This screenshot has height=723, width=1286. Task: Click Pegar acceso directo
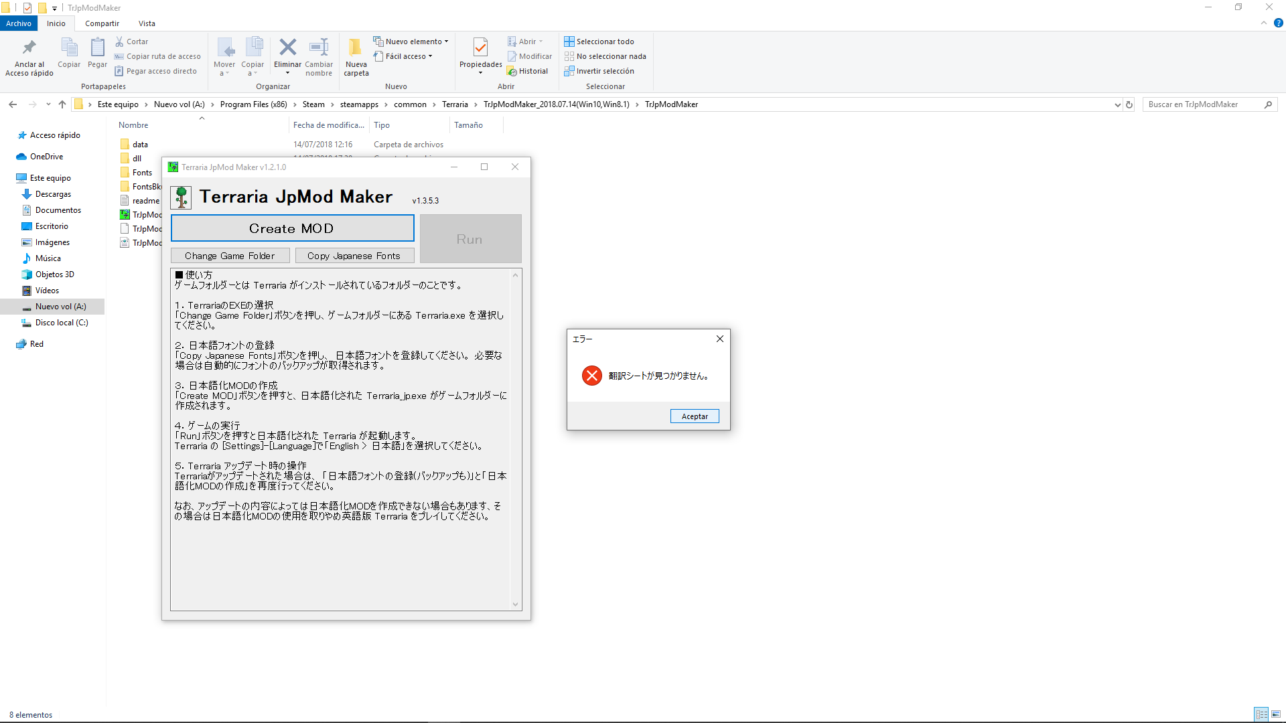point(155,71)
